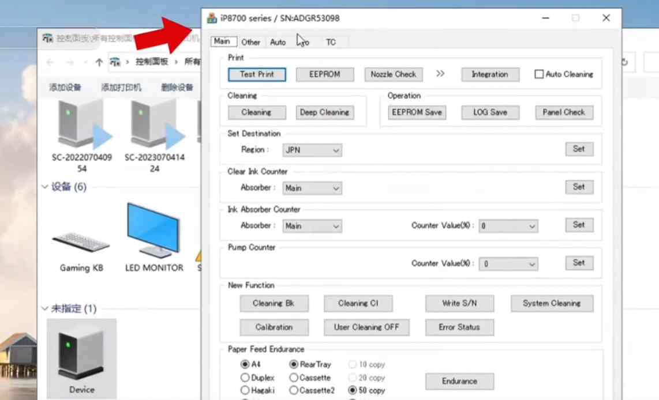Click the >> arrows next to Nozzle Check

pos(440,74)
